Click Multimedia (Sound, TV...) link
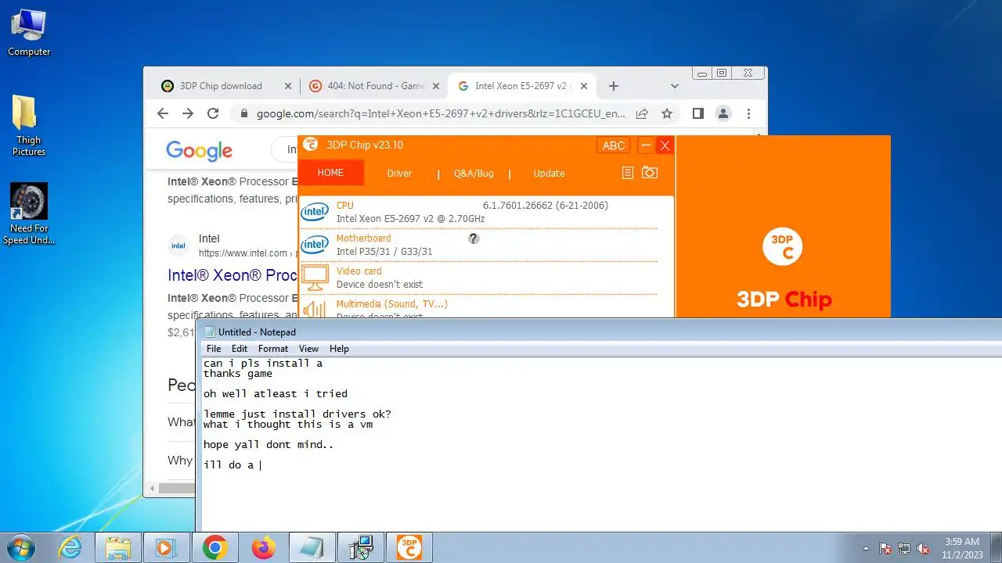This screenshot has width=1002, height=563. tap(391, 304)
